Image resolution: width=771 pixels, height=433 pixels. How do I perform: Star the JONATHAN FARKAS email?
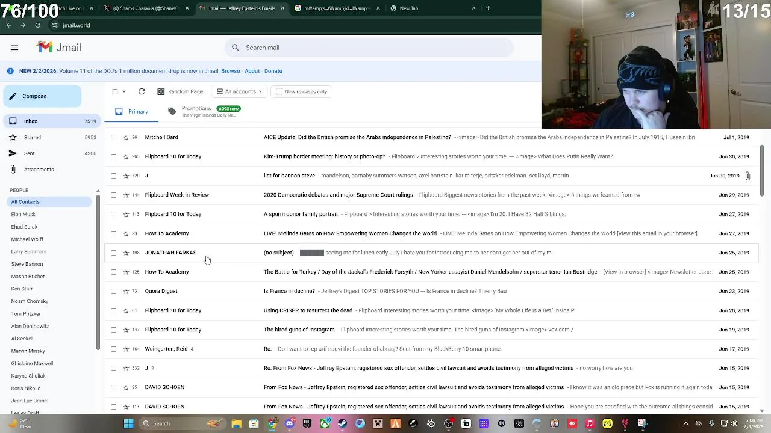tap(126, 253)
